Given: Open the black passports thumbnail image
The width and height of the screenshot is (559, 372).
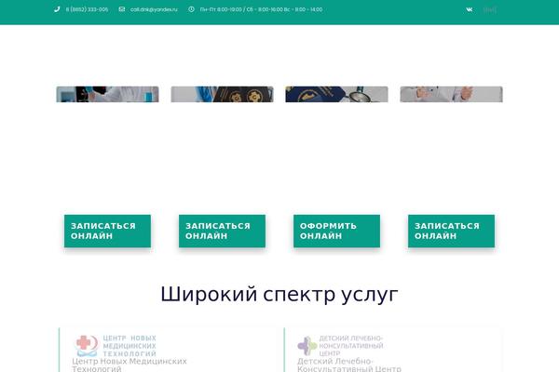Looking at the screenshot, I should 222,94.
